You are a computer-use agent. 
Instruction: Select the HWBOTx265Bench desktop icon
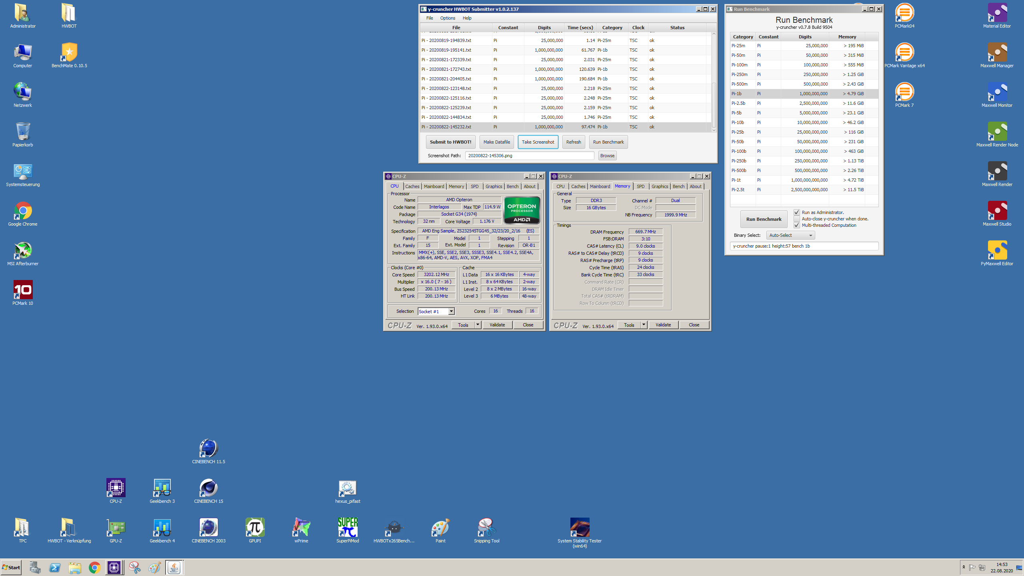click(x=394, y=530)
